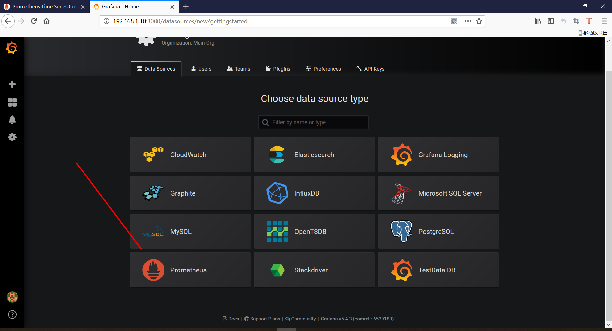
Task: Pick the Elasticsearch data source type
Action: (x=314, y=155)
